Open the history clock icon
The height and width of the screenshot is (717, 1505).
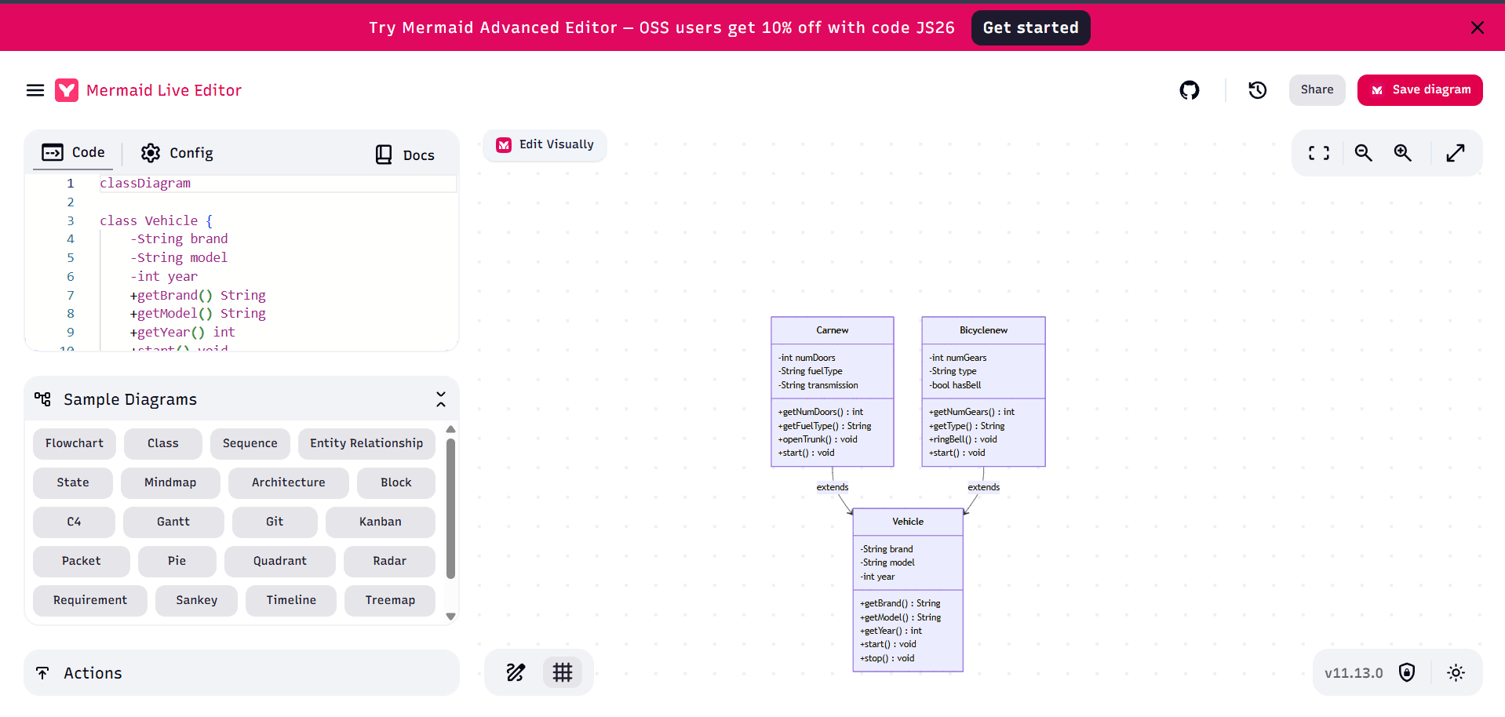pyautogui.click(x=1258, y=90)
